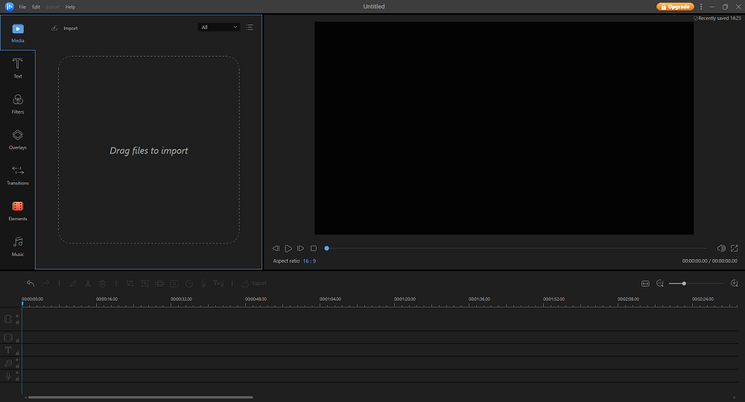Open the three-dot more options menu

701,7
